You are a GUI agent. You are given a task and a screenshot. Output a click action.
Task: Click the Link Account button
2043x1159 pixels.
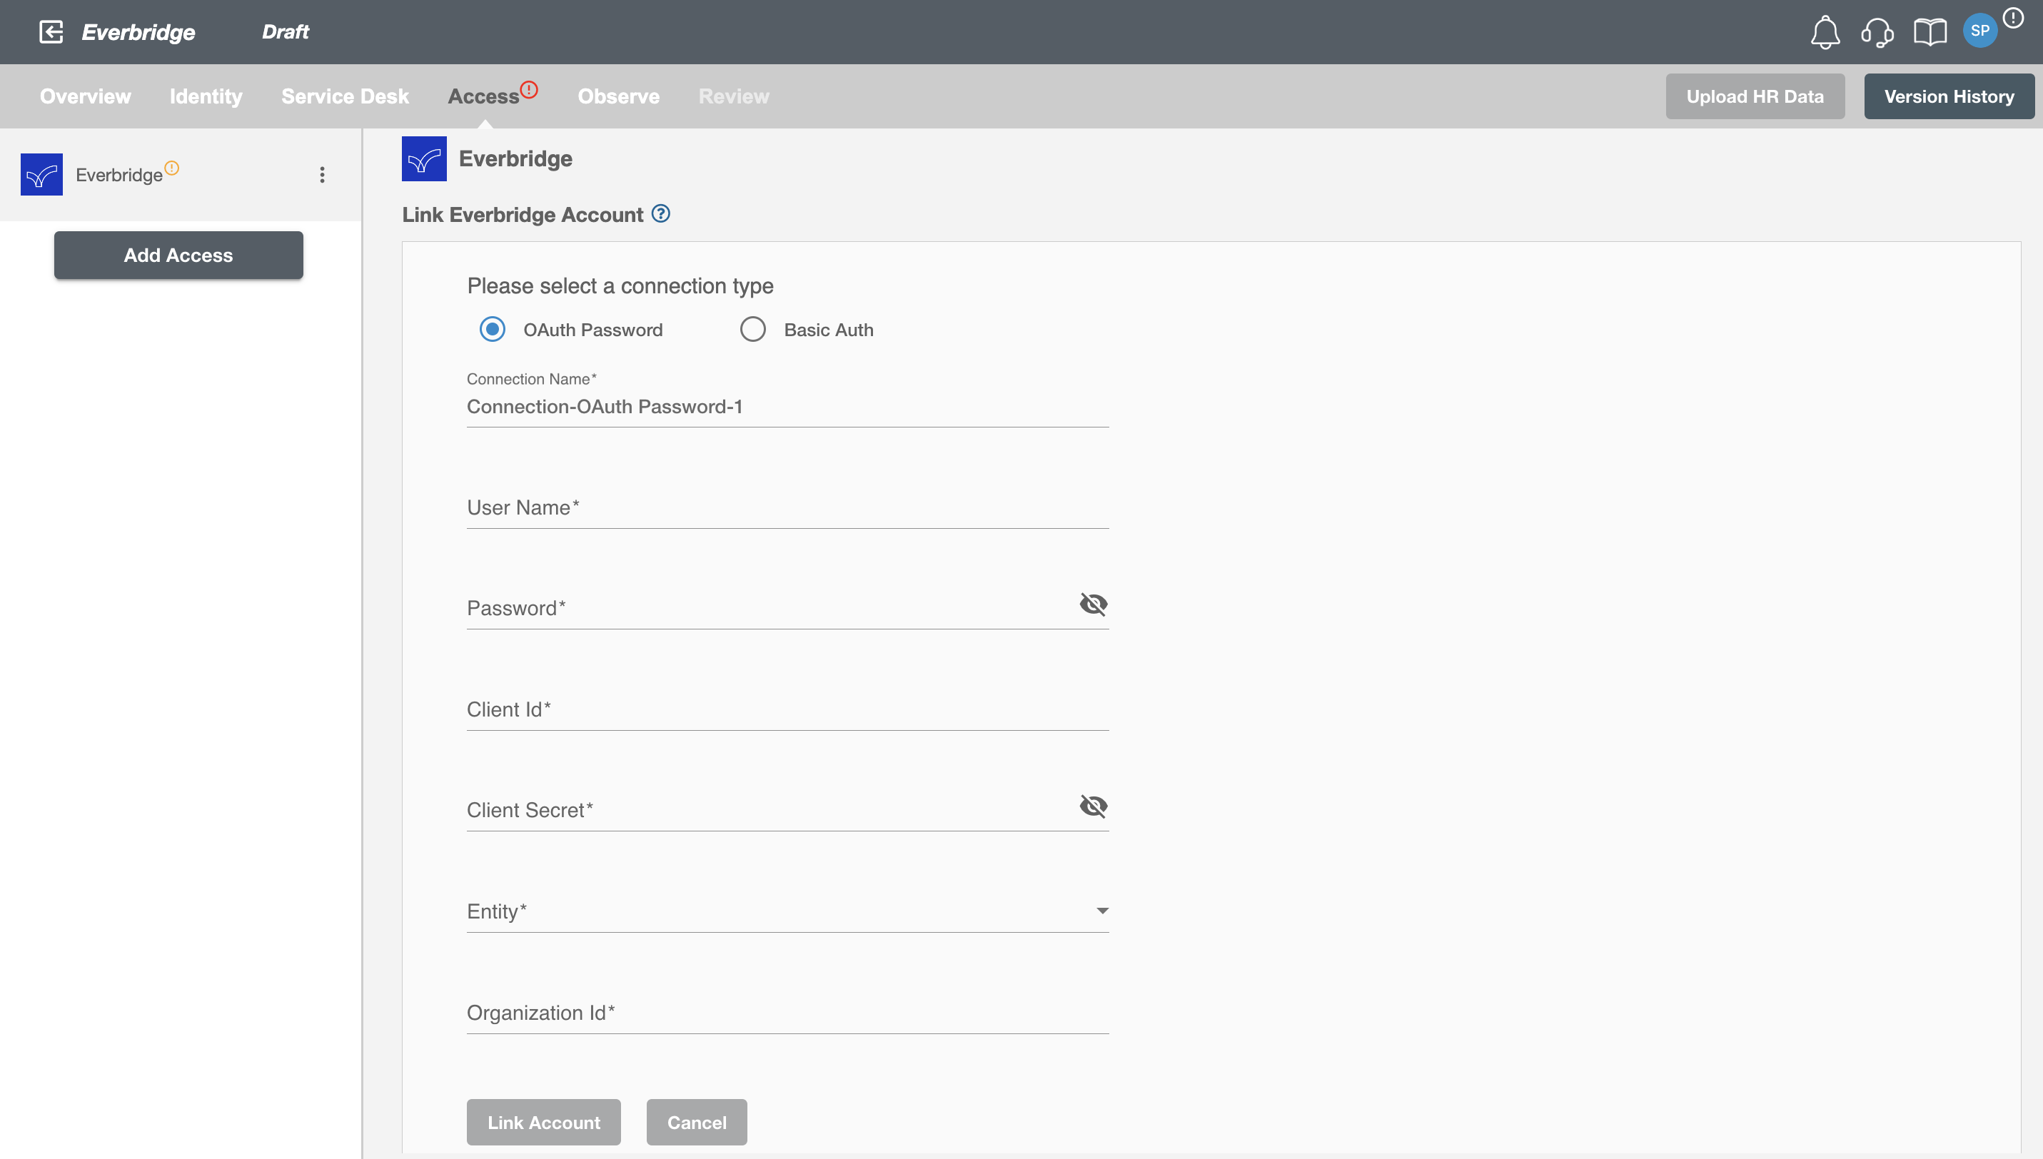coord(543,1123)
